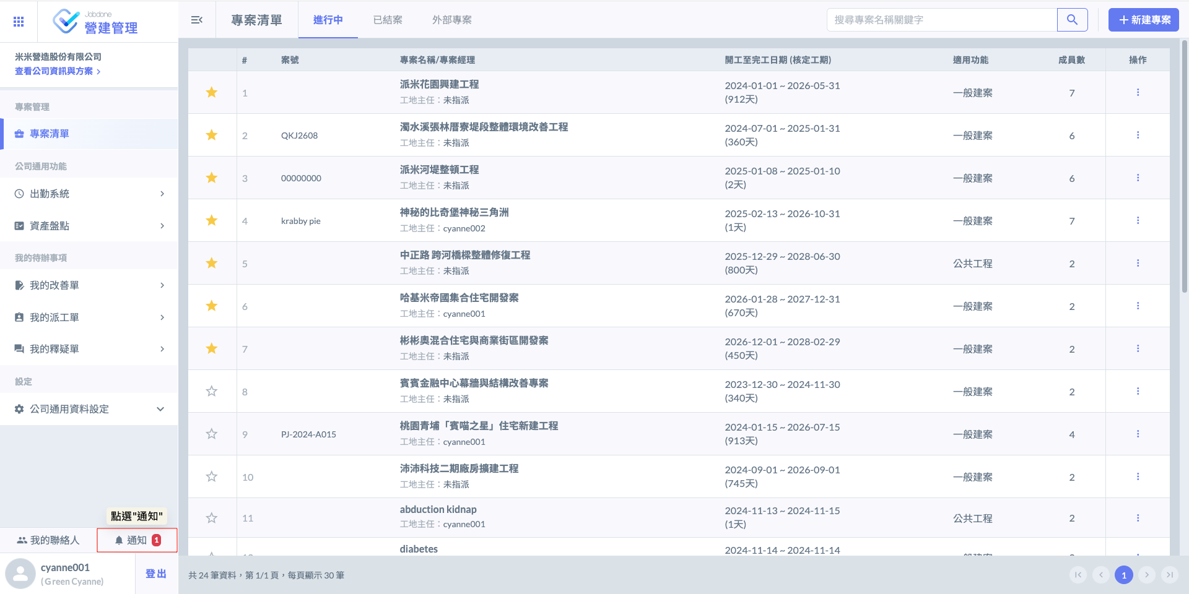Click the search magnifier icon
1189x594 pixels.
pos(1072,20)
